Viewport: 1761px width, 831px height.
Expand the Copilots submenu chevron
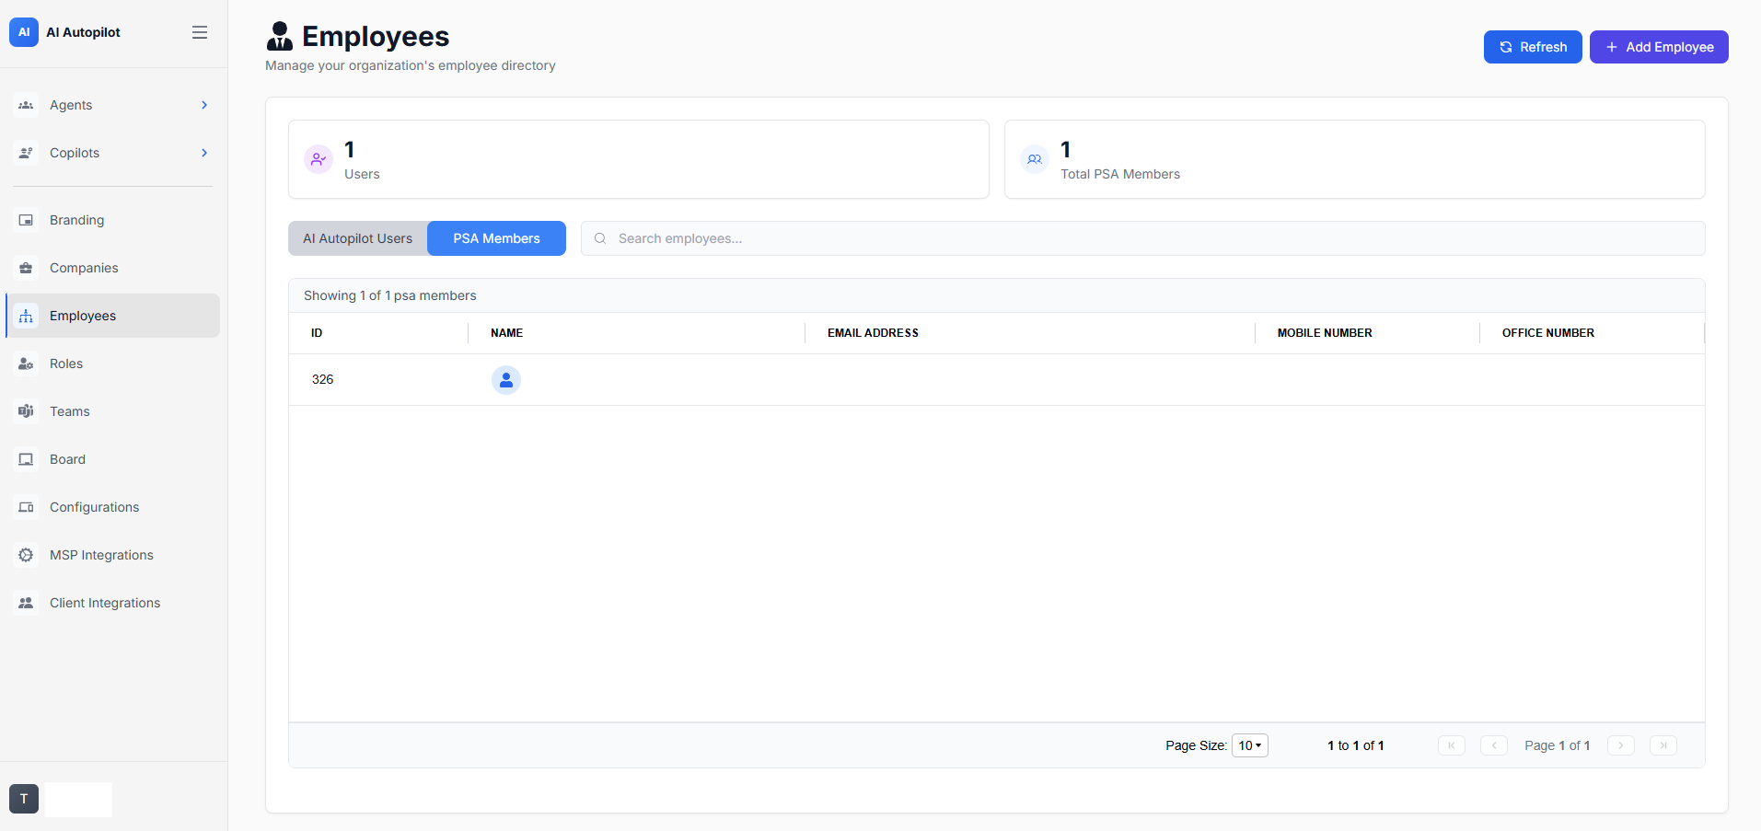[x=204, y=153]
